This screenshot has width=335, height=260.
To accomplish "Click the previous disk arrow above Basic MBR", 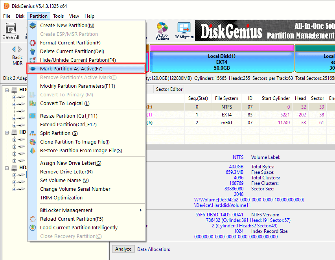I will pyautogui.click(x=14, y=49).
